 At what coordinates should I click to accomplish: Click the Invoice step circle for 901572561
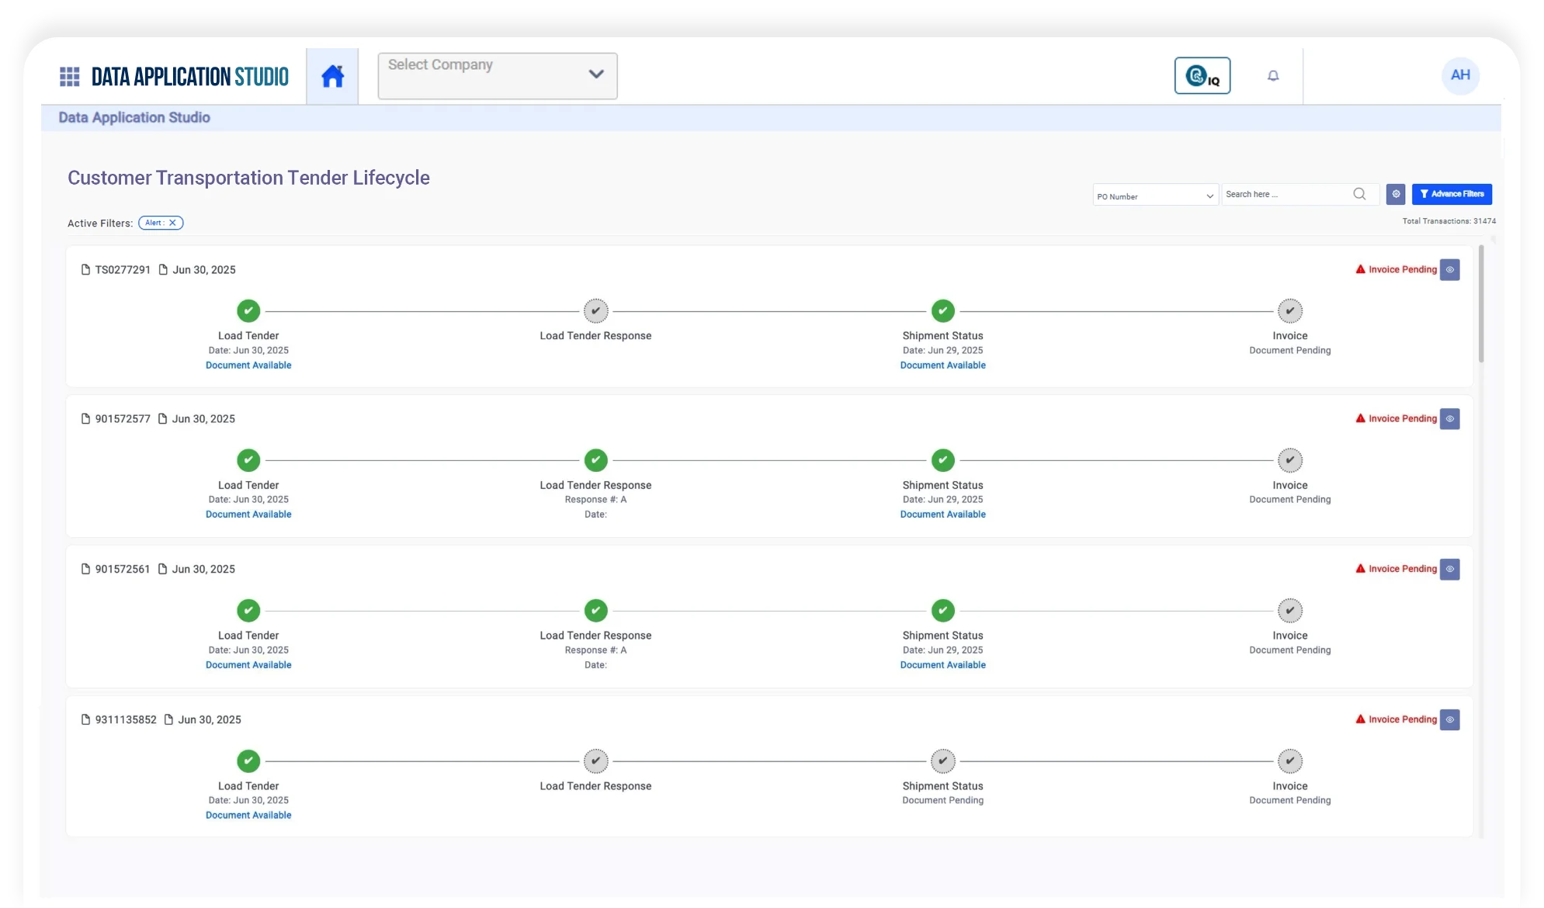click(x=1289, y=611)
